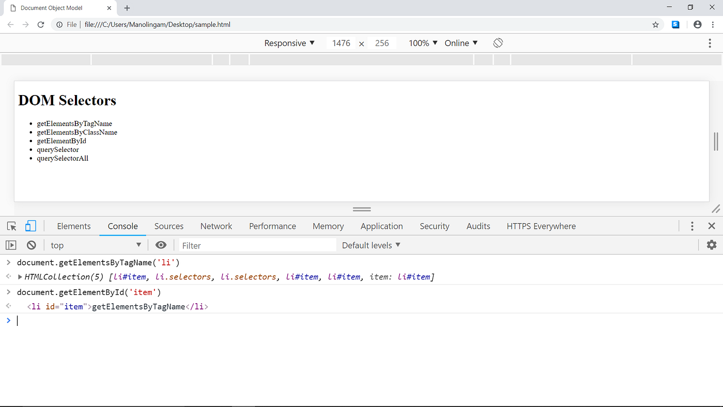This screenshot has height=407, width=723.
Task: Click the device toolbar toggle icon
Action: (x=30, y=226)
